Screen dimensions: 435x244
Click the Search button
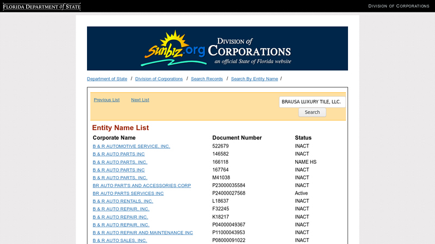[312, 112]
